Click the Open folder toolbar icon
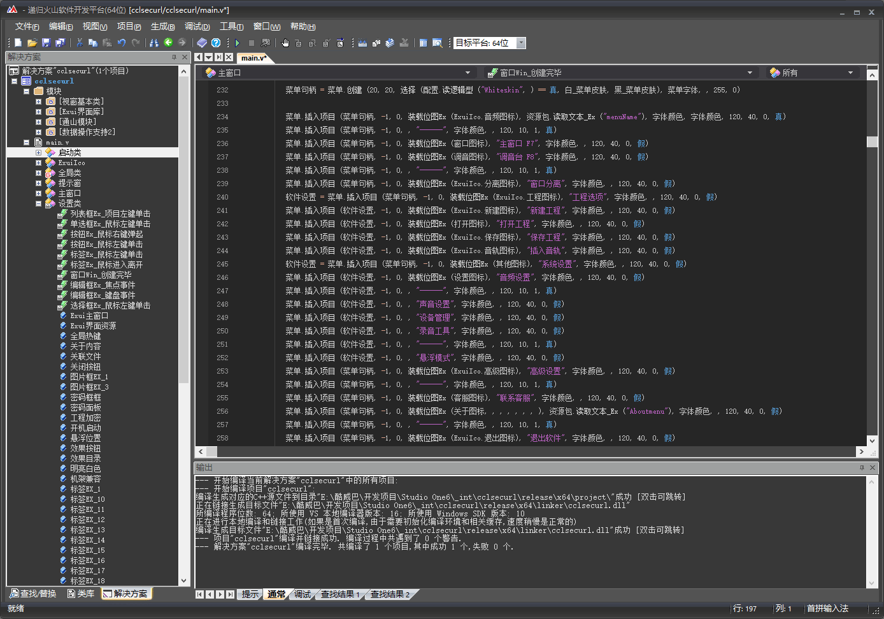Screen dimensions: 884x619 tap(32, 43)
